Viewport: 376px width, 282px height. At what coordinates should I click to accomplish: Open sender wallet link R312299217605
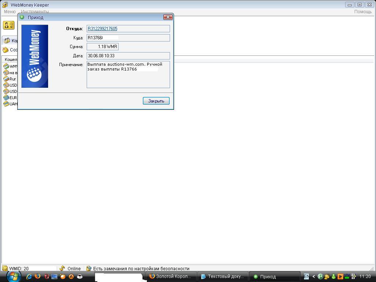pyautogui.click(x=102, y=29)
